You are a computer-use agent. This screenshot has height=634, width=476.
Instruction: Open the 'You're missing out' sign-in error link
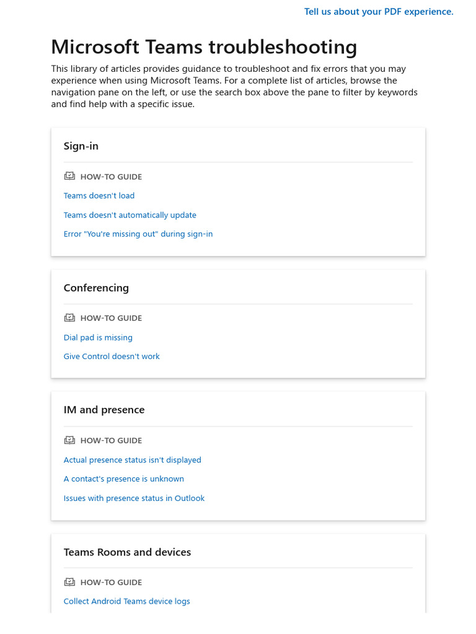(138, 234)
